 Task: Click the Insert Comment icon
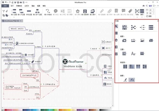coord(123,11)
